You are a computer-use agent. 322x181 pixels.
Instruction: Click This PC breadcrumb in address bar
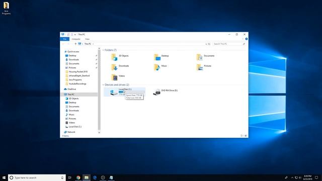[x=88, y=44]
